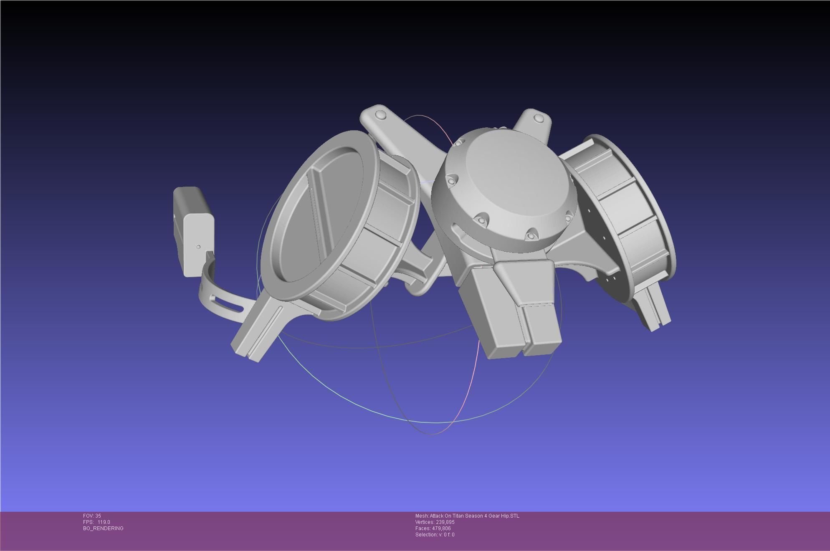Click the FOV: 35 readout

click(92, 516)
